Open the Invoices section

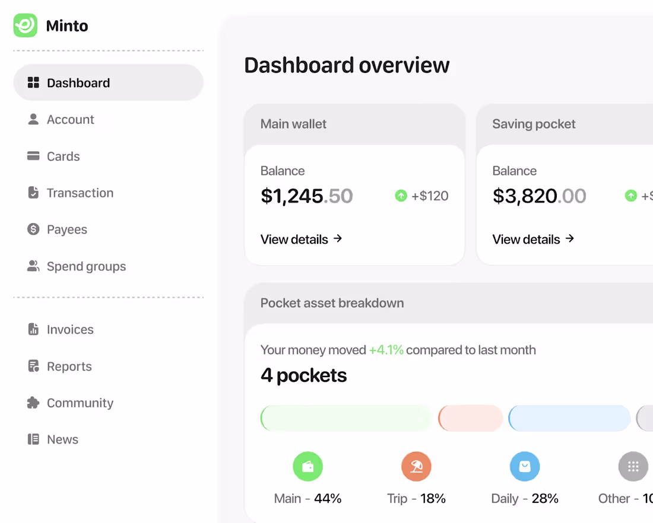click(x=108, y=329)
